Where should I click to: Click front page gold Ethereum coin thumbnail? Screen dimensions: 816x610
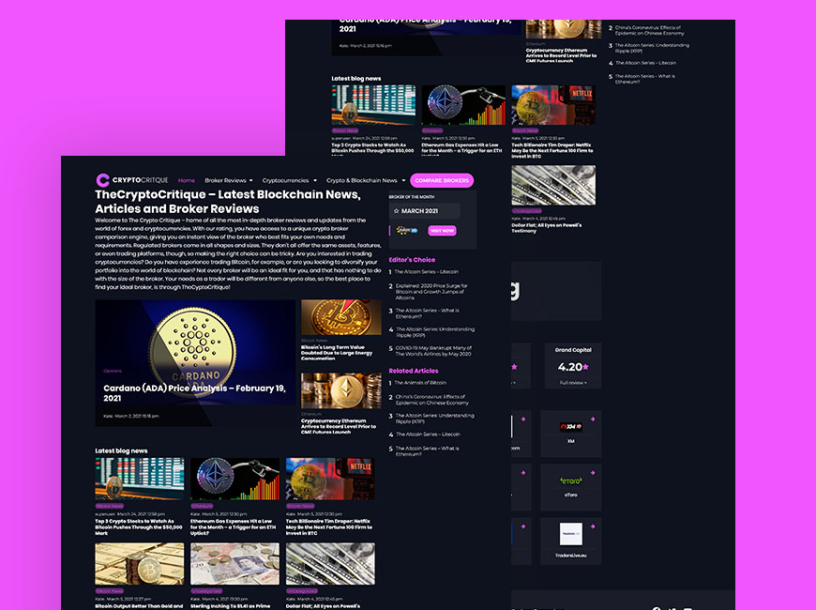[340, 390]
